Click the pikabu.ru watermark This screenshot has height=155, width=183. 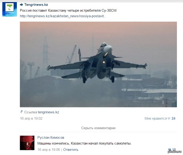coord(175,152)
